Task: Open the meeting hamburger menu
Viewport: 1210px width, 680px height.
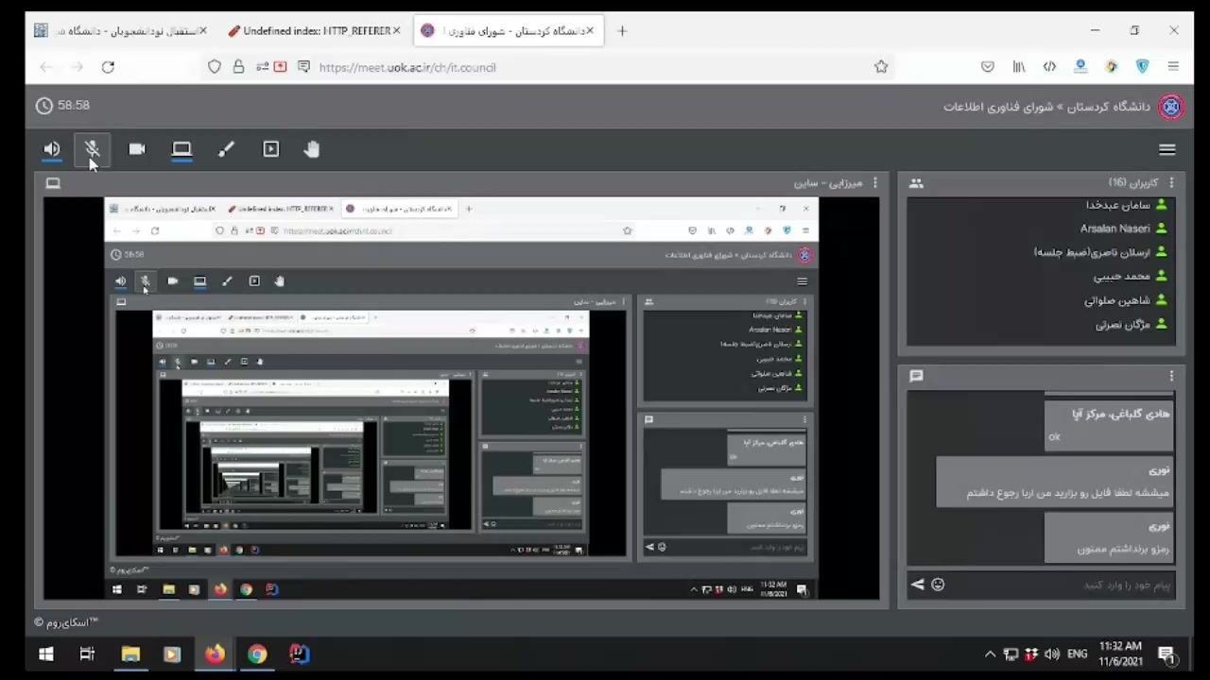Action: [1167, 150]
